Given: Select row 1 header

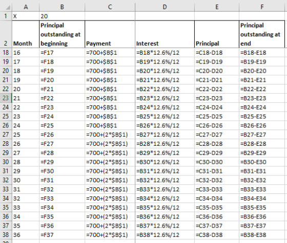Looking at the screenshot, I should [6, 16].
